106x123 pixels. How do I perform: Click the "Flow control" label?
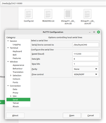[x=38, y=74]
